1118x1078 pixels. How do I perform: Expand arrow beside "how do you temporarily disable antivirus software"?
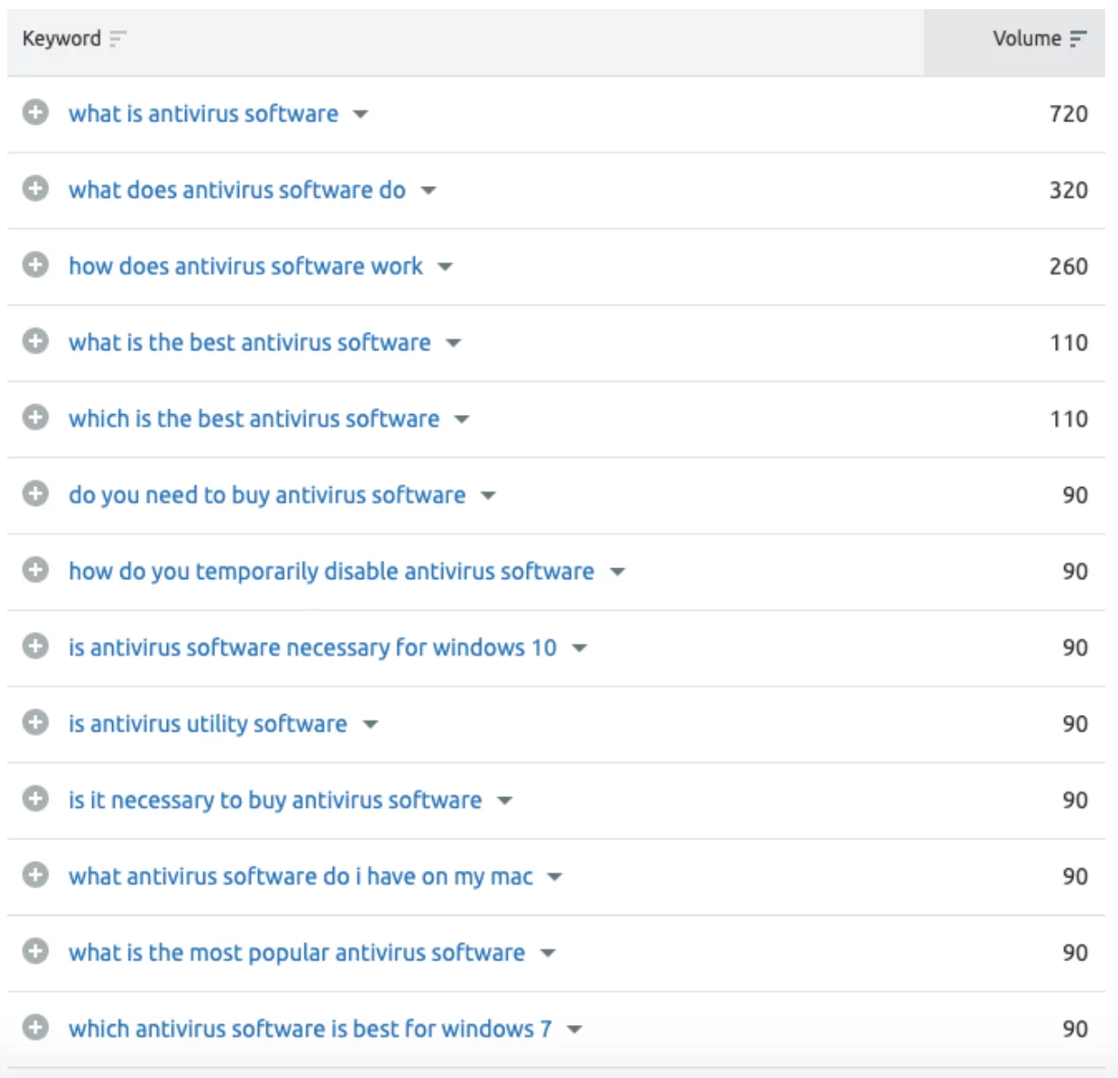click(617, 572)
